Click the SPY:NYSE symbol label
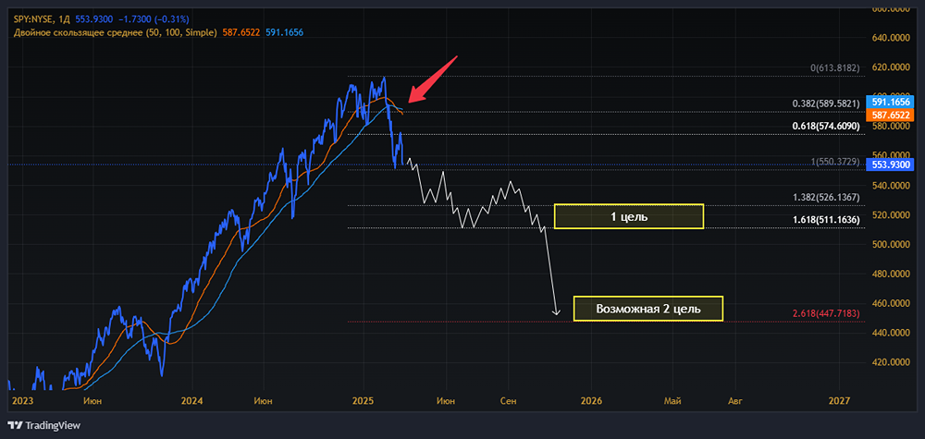The width and height of the screenshot is (925, 439). (x=34, y=19)
